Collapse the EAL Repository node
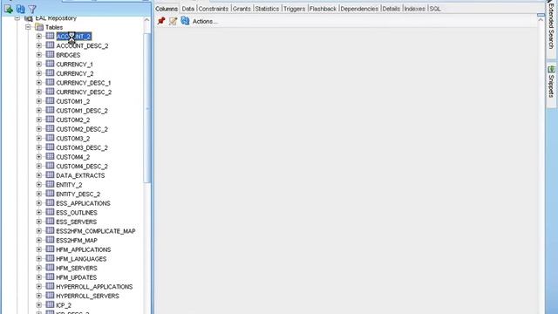The width and height of the screenshot is (558, 314). tap(17, 18)
